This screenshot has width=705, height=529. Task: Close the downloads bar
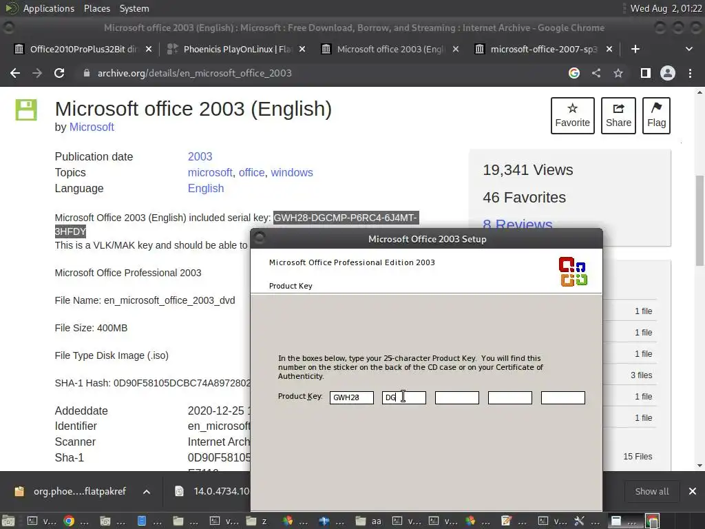693,492
